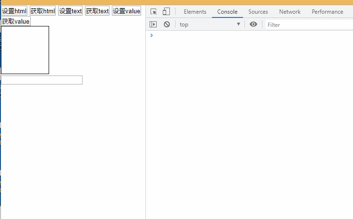
Task: Open the Network tab
Action: pyautogui.click(x=290, y=12)
